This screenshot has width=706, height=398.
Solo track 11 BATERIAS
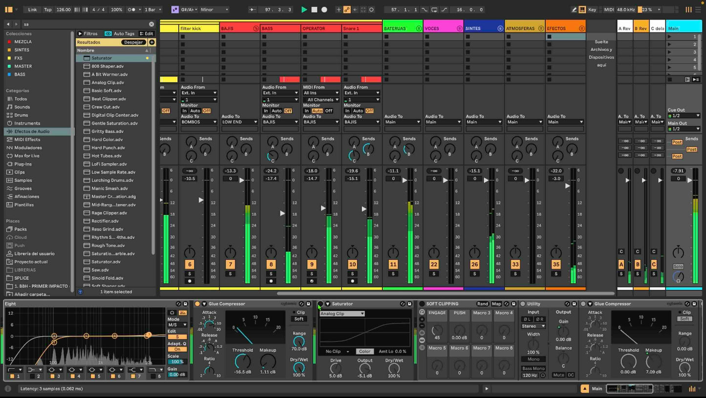(393, 273)
